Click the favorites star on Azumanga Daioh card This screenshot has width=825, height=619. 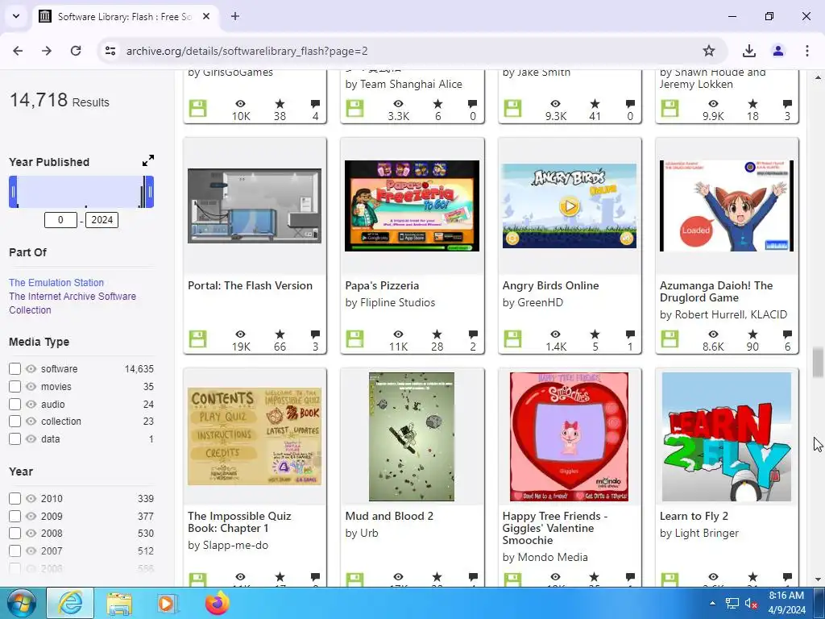click(752, 334)
